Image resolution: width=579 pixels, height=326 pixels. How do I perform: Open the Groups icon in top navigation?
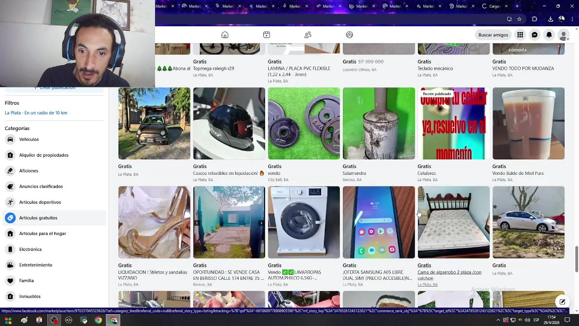point(349,35)
